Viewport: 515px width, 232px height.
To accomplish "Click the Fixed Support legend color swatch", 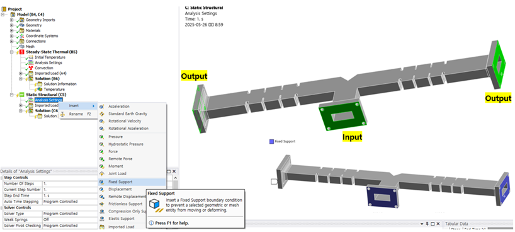I will pyautogui.click(x=271, y=141).
